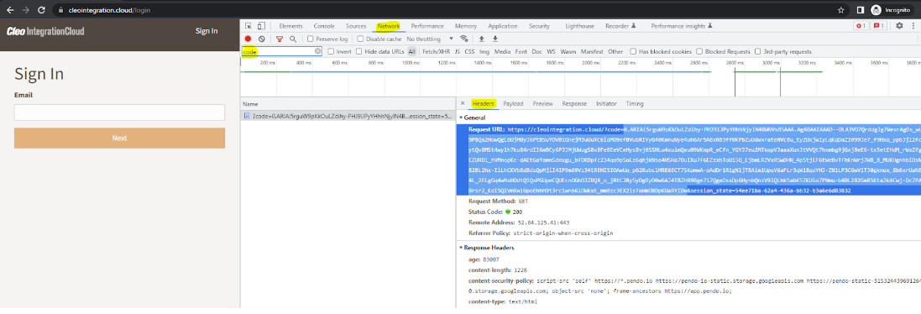Switch to the Elements tab
The height and width of the screenshot is (314, 921).
[x=290, y=26]
